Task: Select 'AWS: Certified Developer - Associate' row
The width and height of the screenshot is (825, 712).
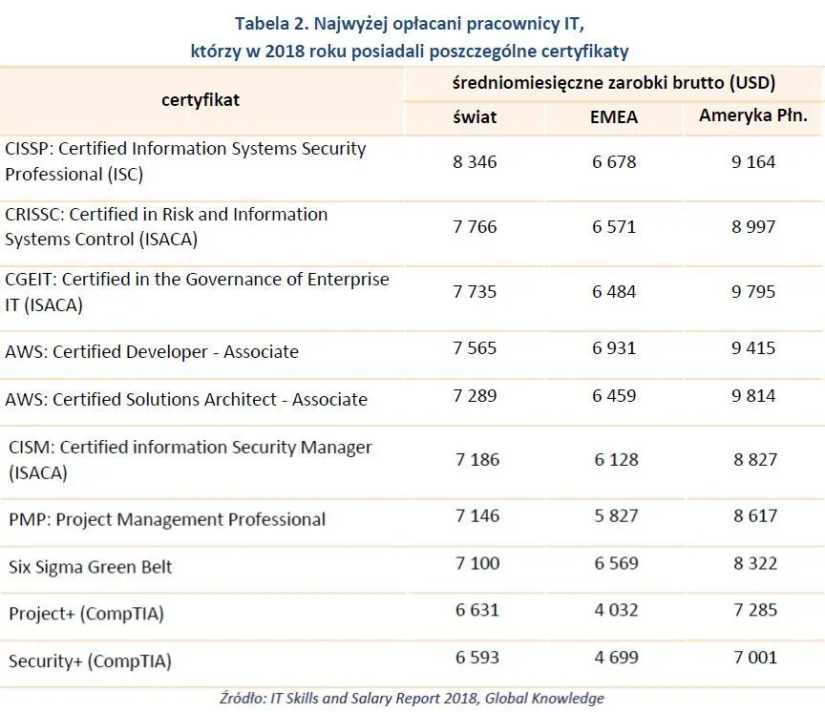Action: tap(152, 352)
